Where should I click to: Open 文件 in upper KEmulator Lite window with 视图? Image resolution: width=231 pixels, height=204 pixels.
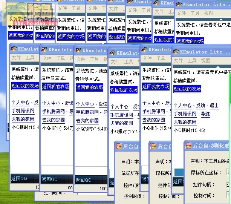[x=181, y=13]
